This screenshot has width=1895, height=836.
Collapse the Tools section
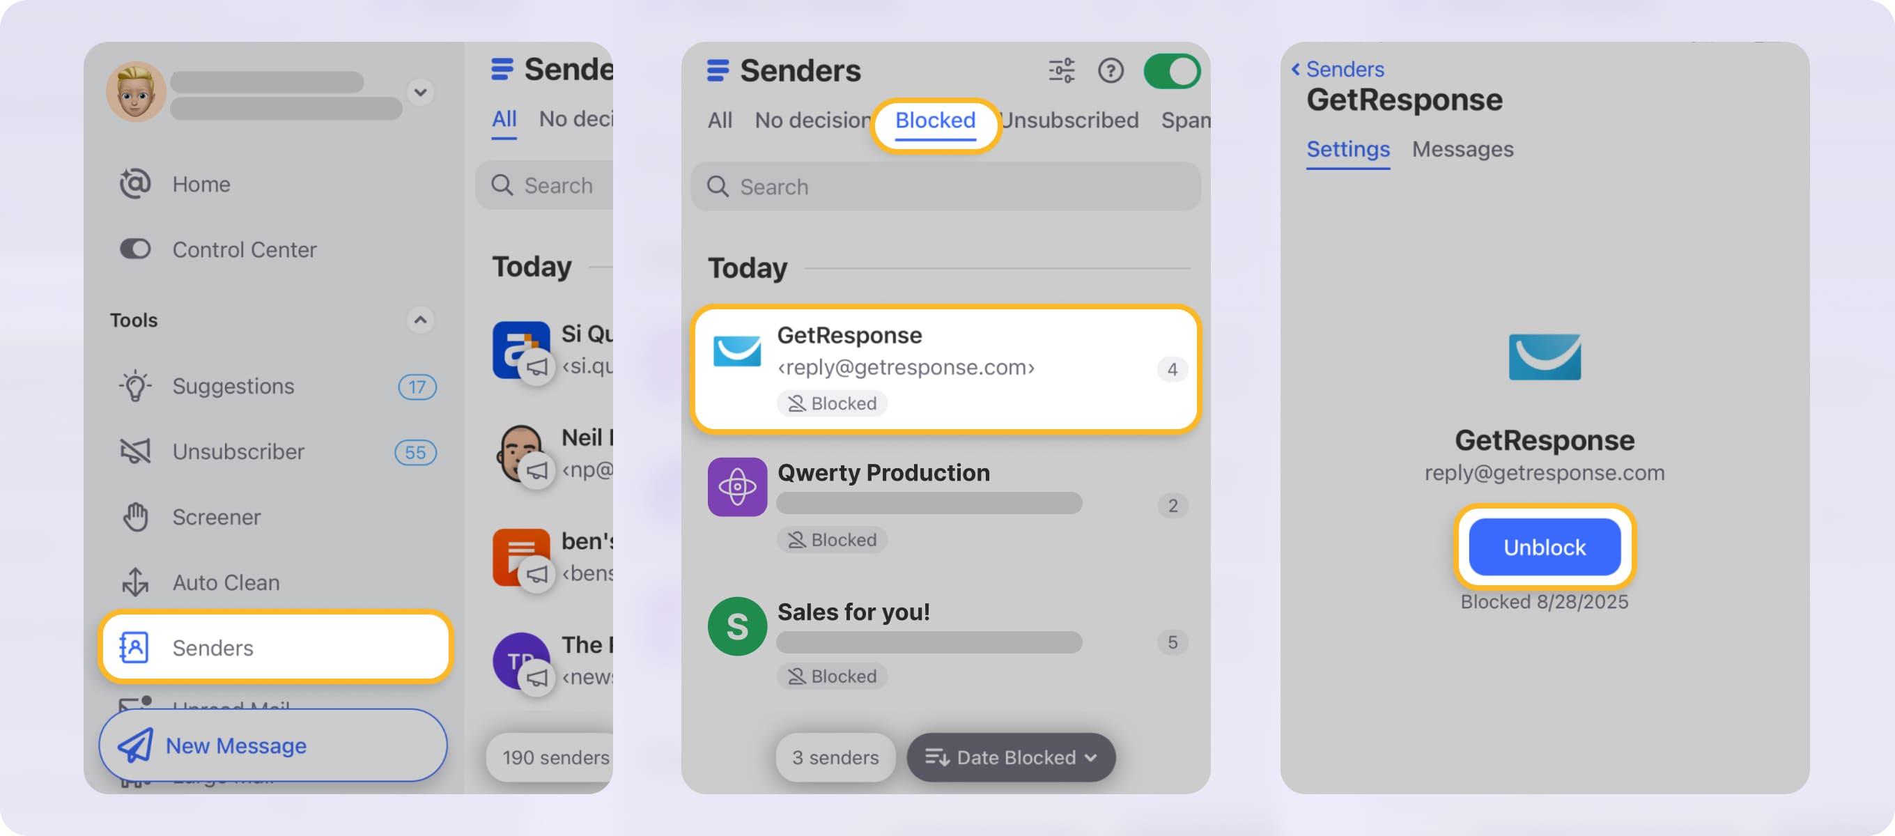[419, 320]
